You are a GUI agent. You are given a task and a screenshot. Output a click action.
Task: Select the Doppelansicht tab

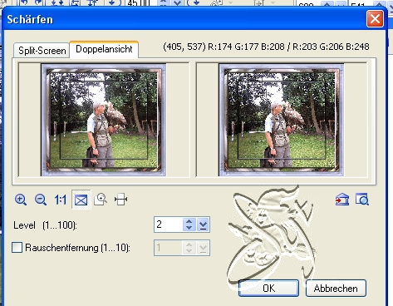click(x=104, y=49)
